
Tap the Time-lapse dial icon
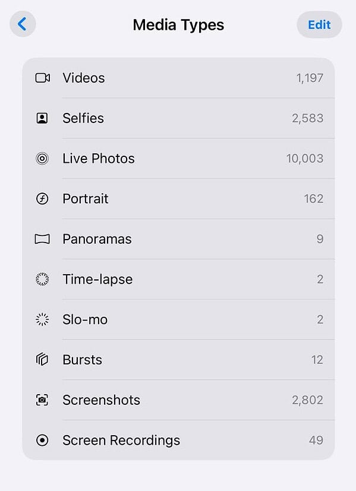click(x=41, y=279)
